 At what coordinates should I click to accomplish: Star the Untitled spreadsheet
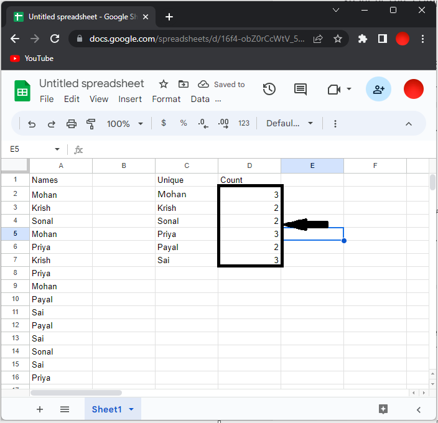tap(164, 84)
